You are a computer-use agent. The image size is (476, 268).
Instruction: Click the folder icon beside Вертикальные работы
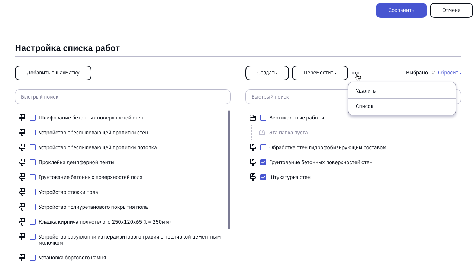[253, 118]
